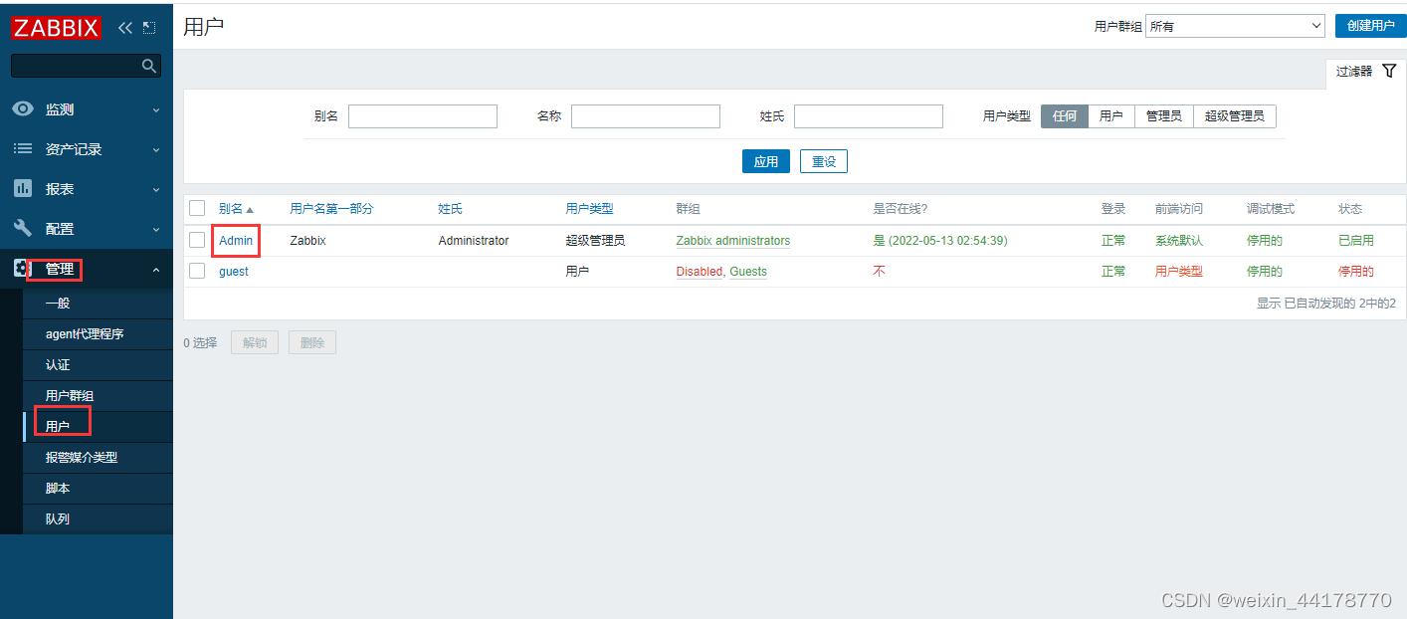Click the 创建用户 button
1407x619 pixels.
coord(1370,26)
